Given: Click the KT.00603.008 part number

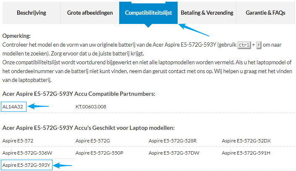Looking at the screenshot, I should 91,107.
